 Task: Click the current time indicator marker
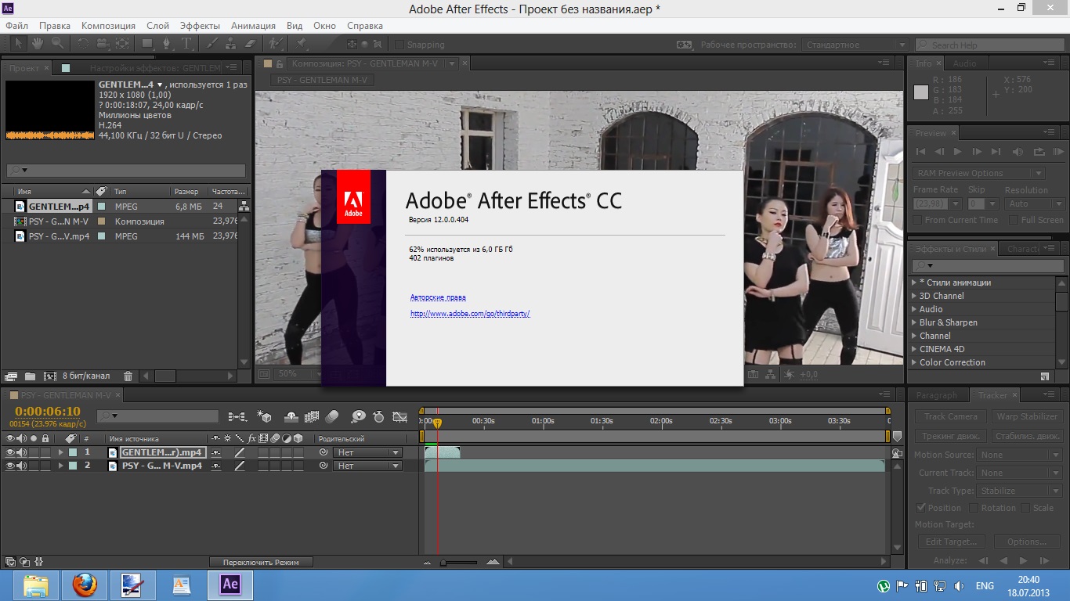tap(437, 423)
